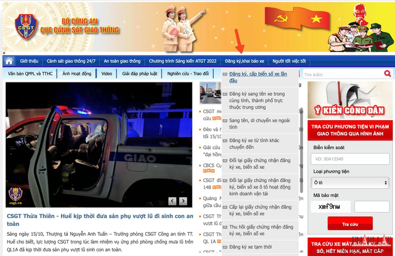395x256 pixels.
Task: Click the magnifier search icon
Action: 387,74
